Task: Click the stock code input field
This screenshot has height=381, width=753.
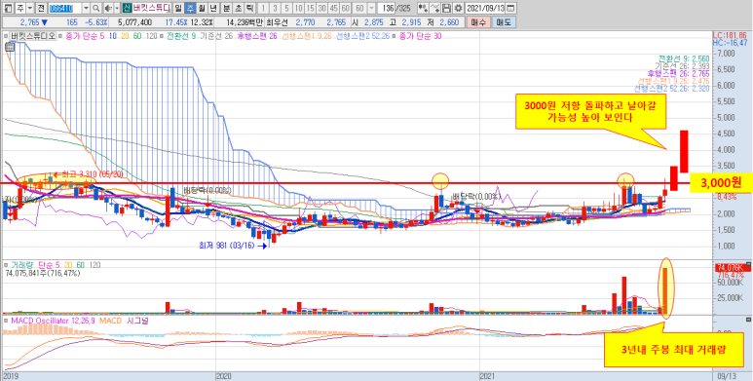Action: [x=66, y=8]
